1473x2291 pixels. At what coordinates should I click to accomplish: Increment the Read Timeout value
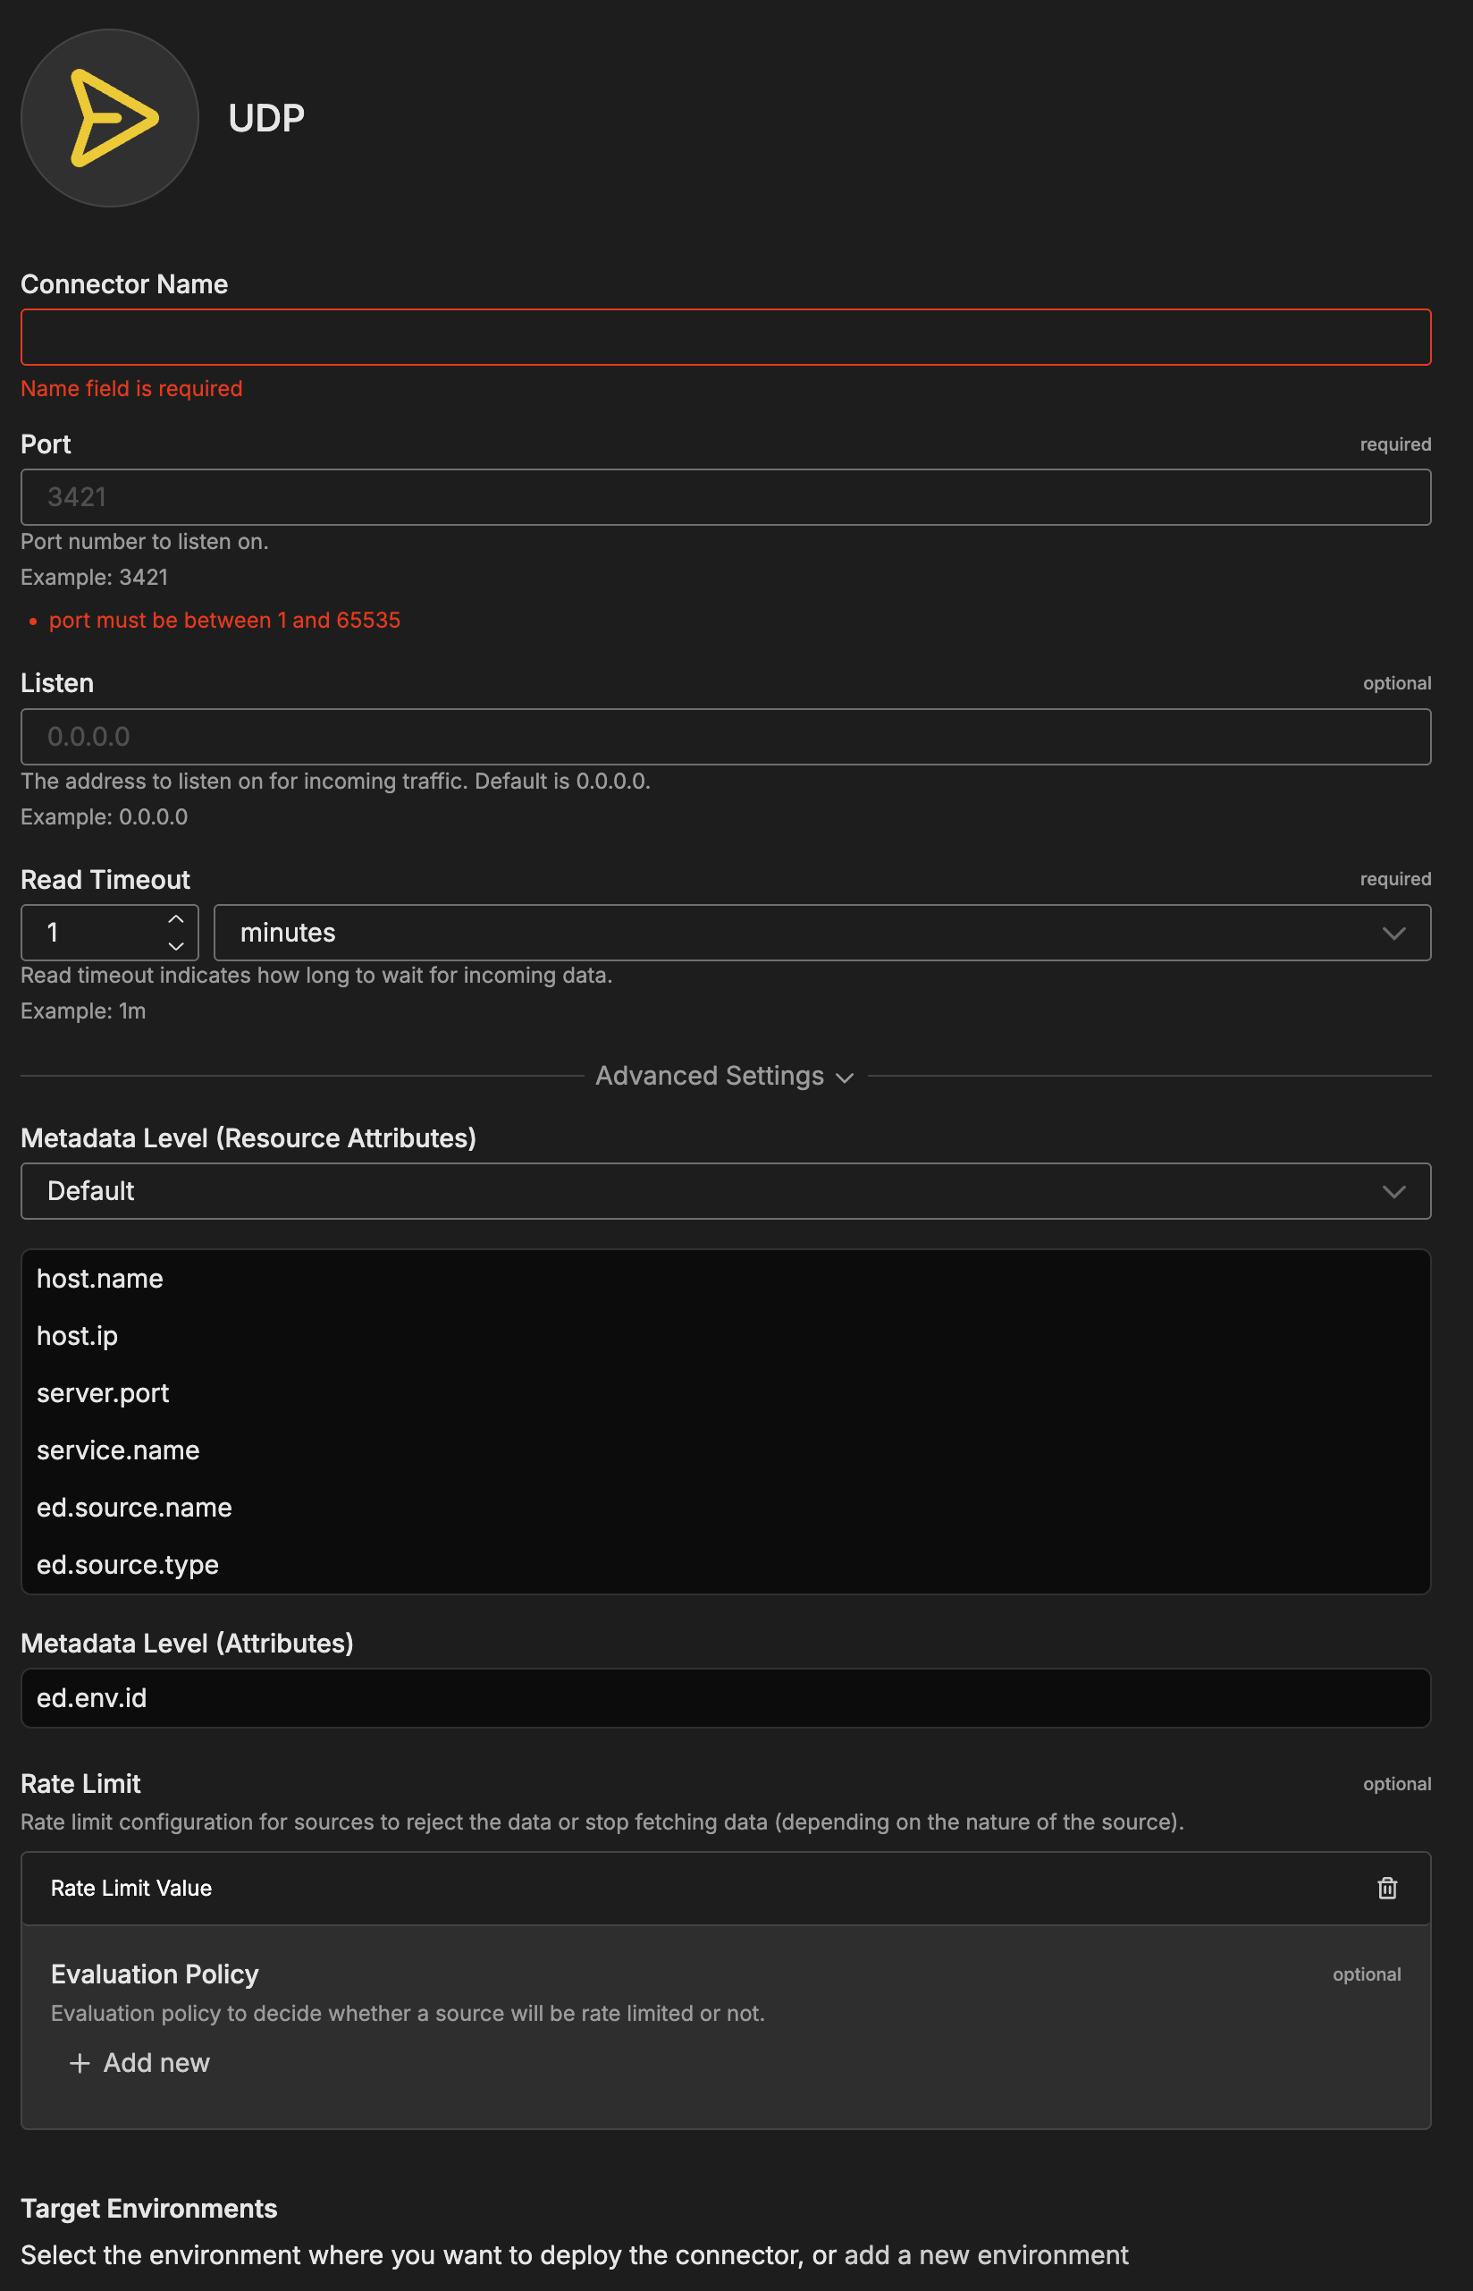(x=176, y=918)
